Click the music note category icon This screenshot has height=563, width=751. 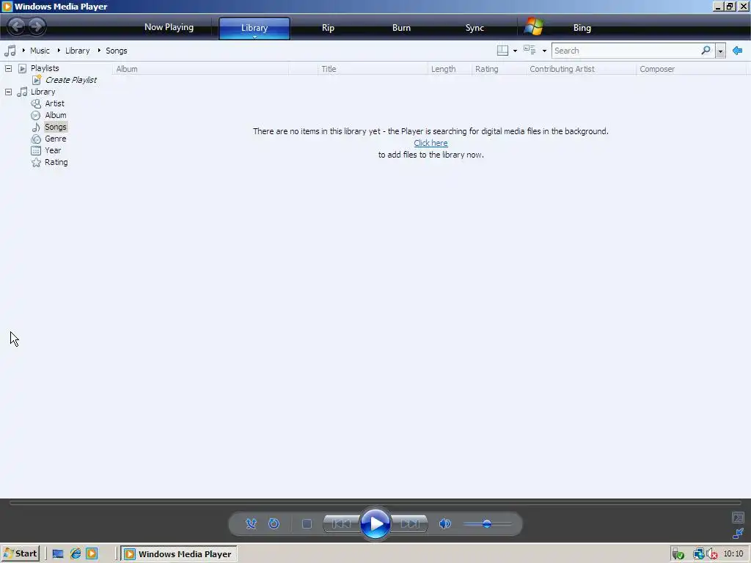(x=10, y=51)
